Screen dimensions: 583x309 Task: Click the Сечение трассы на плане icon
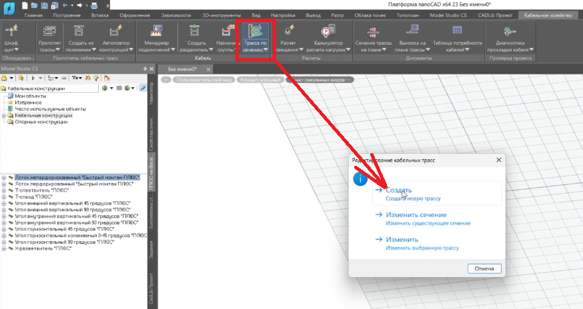pyautogui.click(x=373, y=31)
